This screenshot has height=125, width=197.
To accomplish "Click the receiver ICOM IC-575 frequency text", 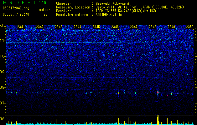I will point(126,11).
